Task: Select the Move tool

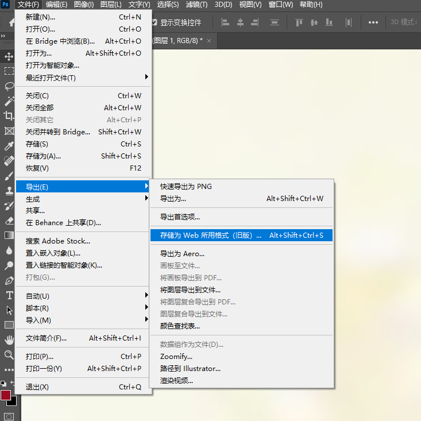Action: (9, 56)
